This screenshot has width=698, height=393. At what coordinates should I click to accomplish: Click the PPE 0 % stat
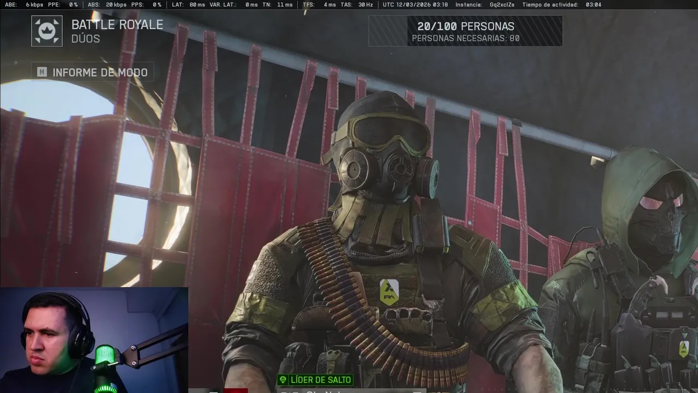pyautogui.click(x=63, y=4)
